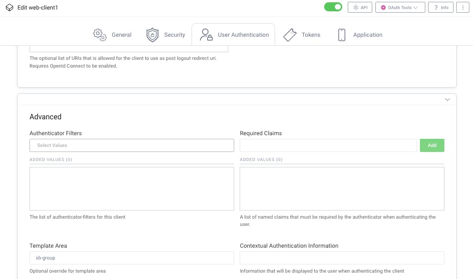Click the Application phone icon

342,34
